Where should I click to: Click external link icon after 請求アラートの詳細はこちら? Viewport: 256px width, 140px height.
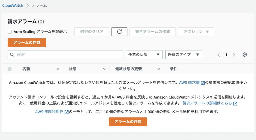pos(235,103)
